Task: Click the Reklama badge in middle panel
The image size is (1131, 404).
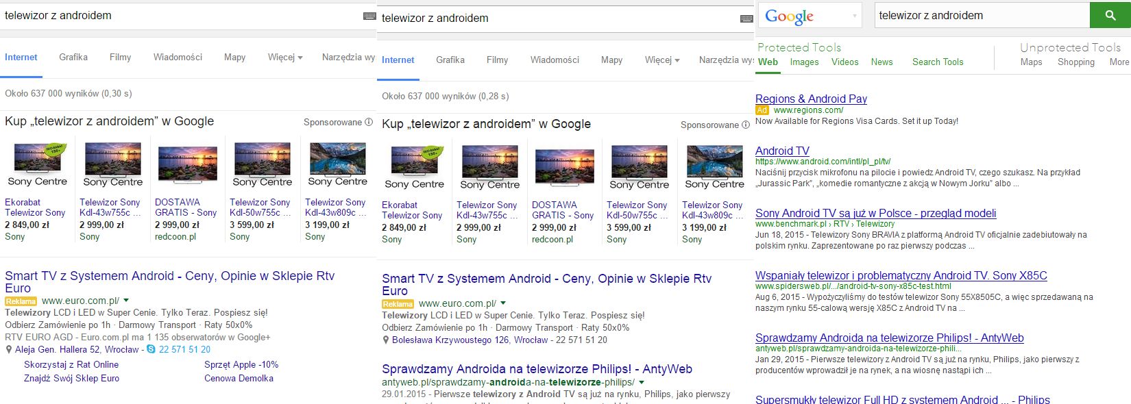Action: [x=398, y=304]
